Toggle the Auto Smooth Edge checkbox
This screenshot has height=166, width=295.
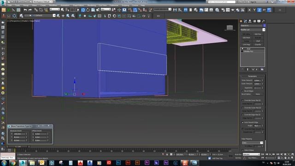(x=242, y=122)
